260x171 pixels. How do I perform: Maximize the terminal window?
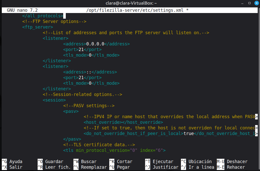pyautogui.click(x=249, y=3)
